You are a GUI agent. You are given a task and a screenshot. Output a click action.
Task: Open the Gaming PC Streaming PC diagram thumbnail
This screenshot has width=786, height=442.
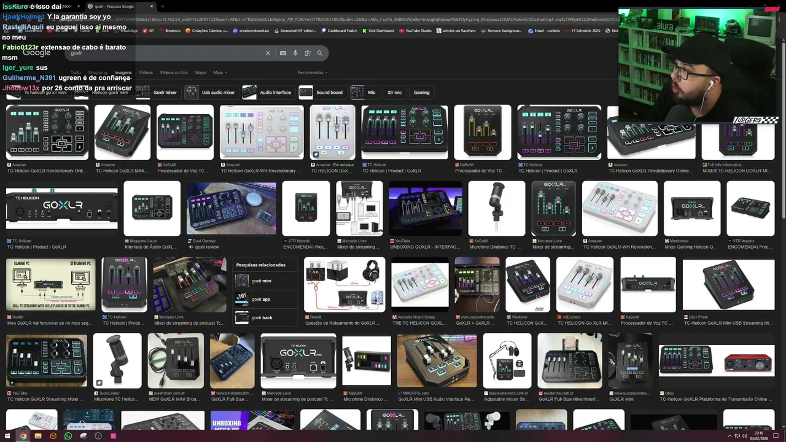(x=50, y=285)
